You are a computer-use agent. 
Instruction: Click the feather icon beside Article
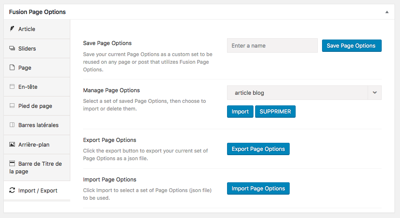click(x=12, y=29)
